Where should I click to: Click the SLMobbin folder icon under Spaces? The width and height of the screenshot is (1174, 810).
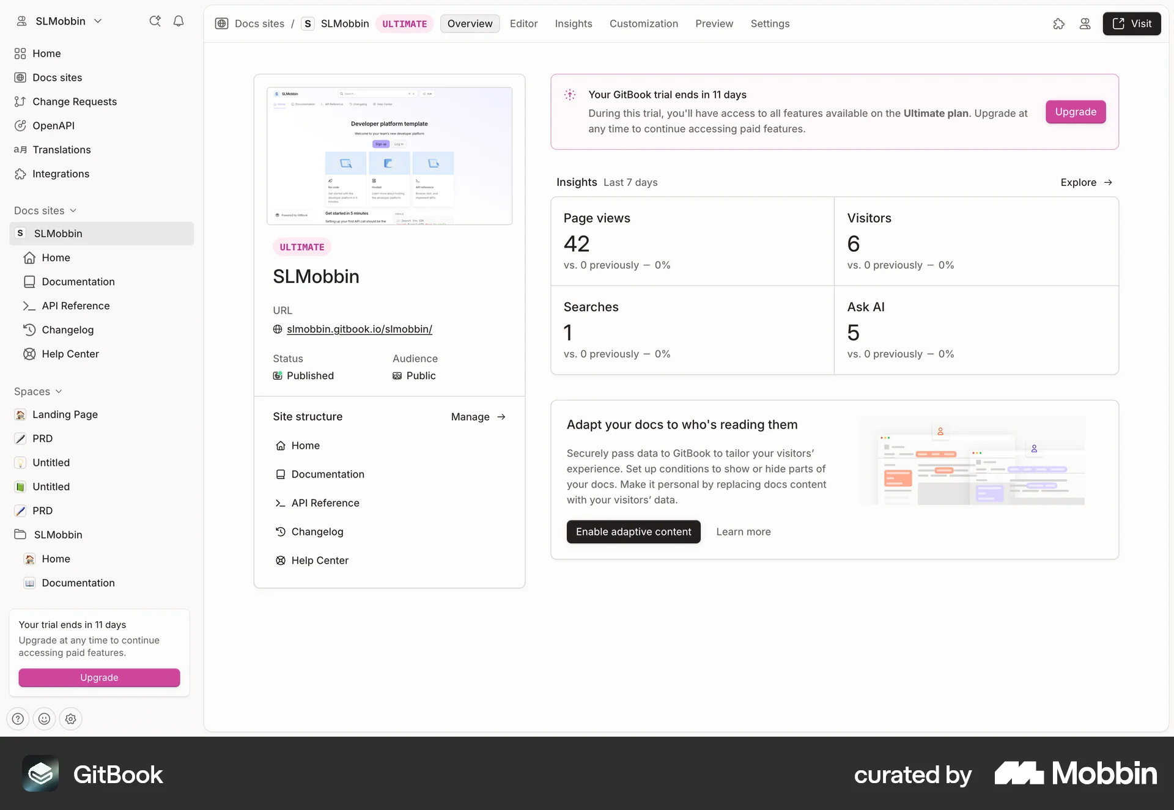pos(20,534)
